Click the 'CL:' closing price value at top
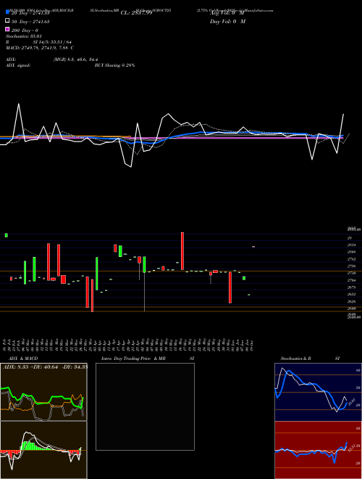The height and width of the screenshot is (479, 362). coord(136,13)
